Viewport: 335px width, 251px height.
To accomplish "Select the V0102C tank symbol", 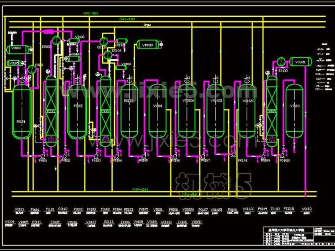I will point(247,111).
